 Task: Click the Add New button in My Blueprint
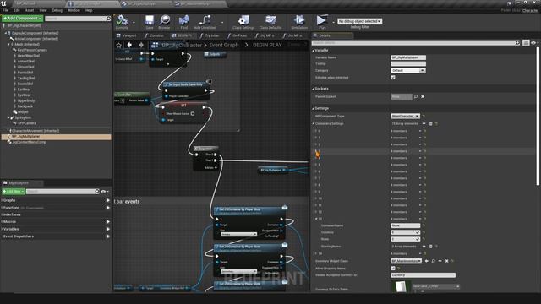point(14,192)
